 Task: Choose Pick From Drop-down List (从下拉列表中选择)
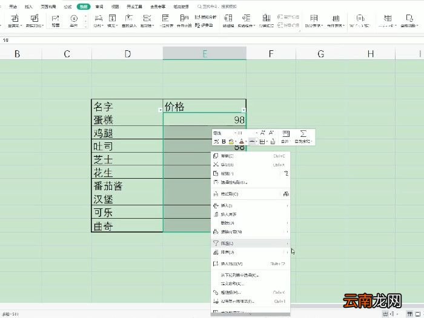(x=250, y=275)
